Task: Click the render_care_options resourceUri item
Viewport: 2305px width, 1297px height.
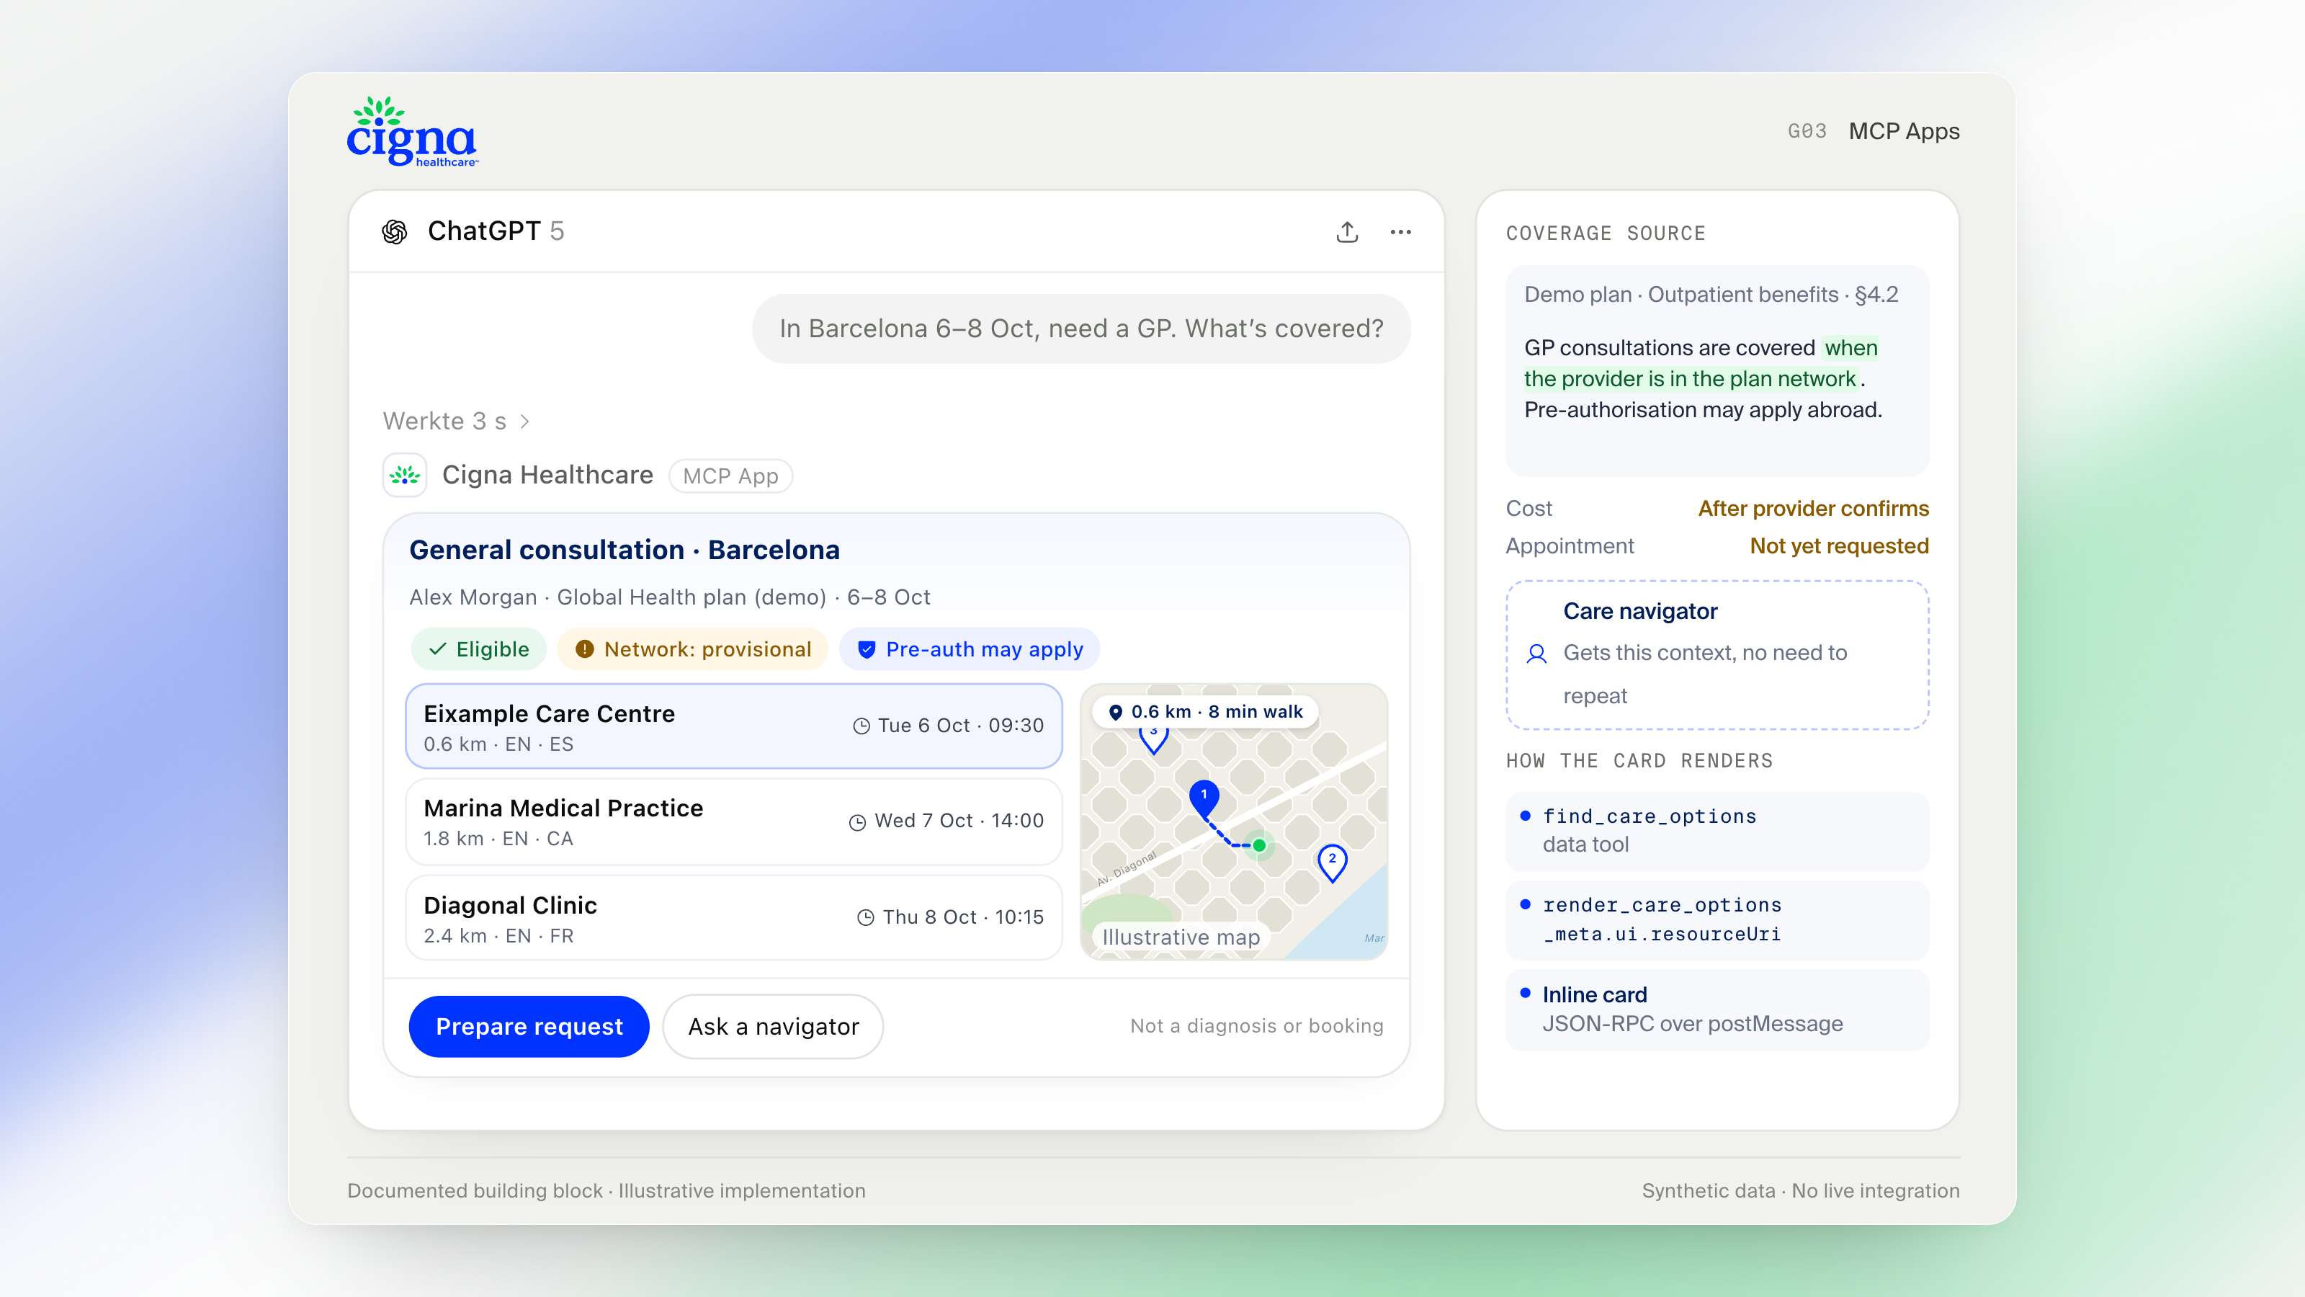Action: (1717, 919)
